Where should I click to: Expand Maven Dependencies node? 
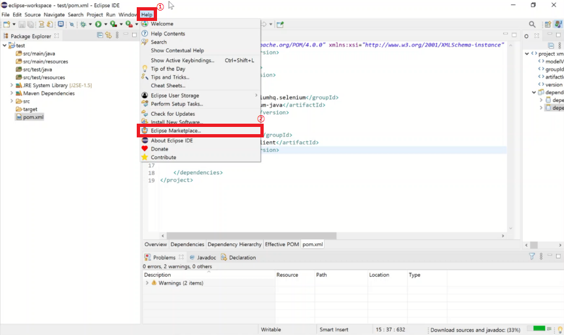12,93
